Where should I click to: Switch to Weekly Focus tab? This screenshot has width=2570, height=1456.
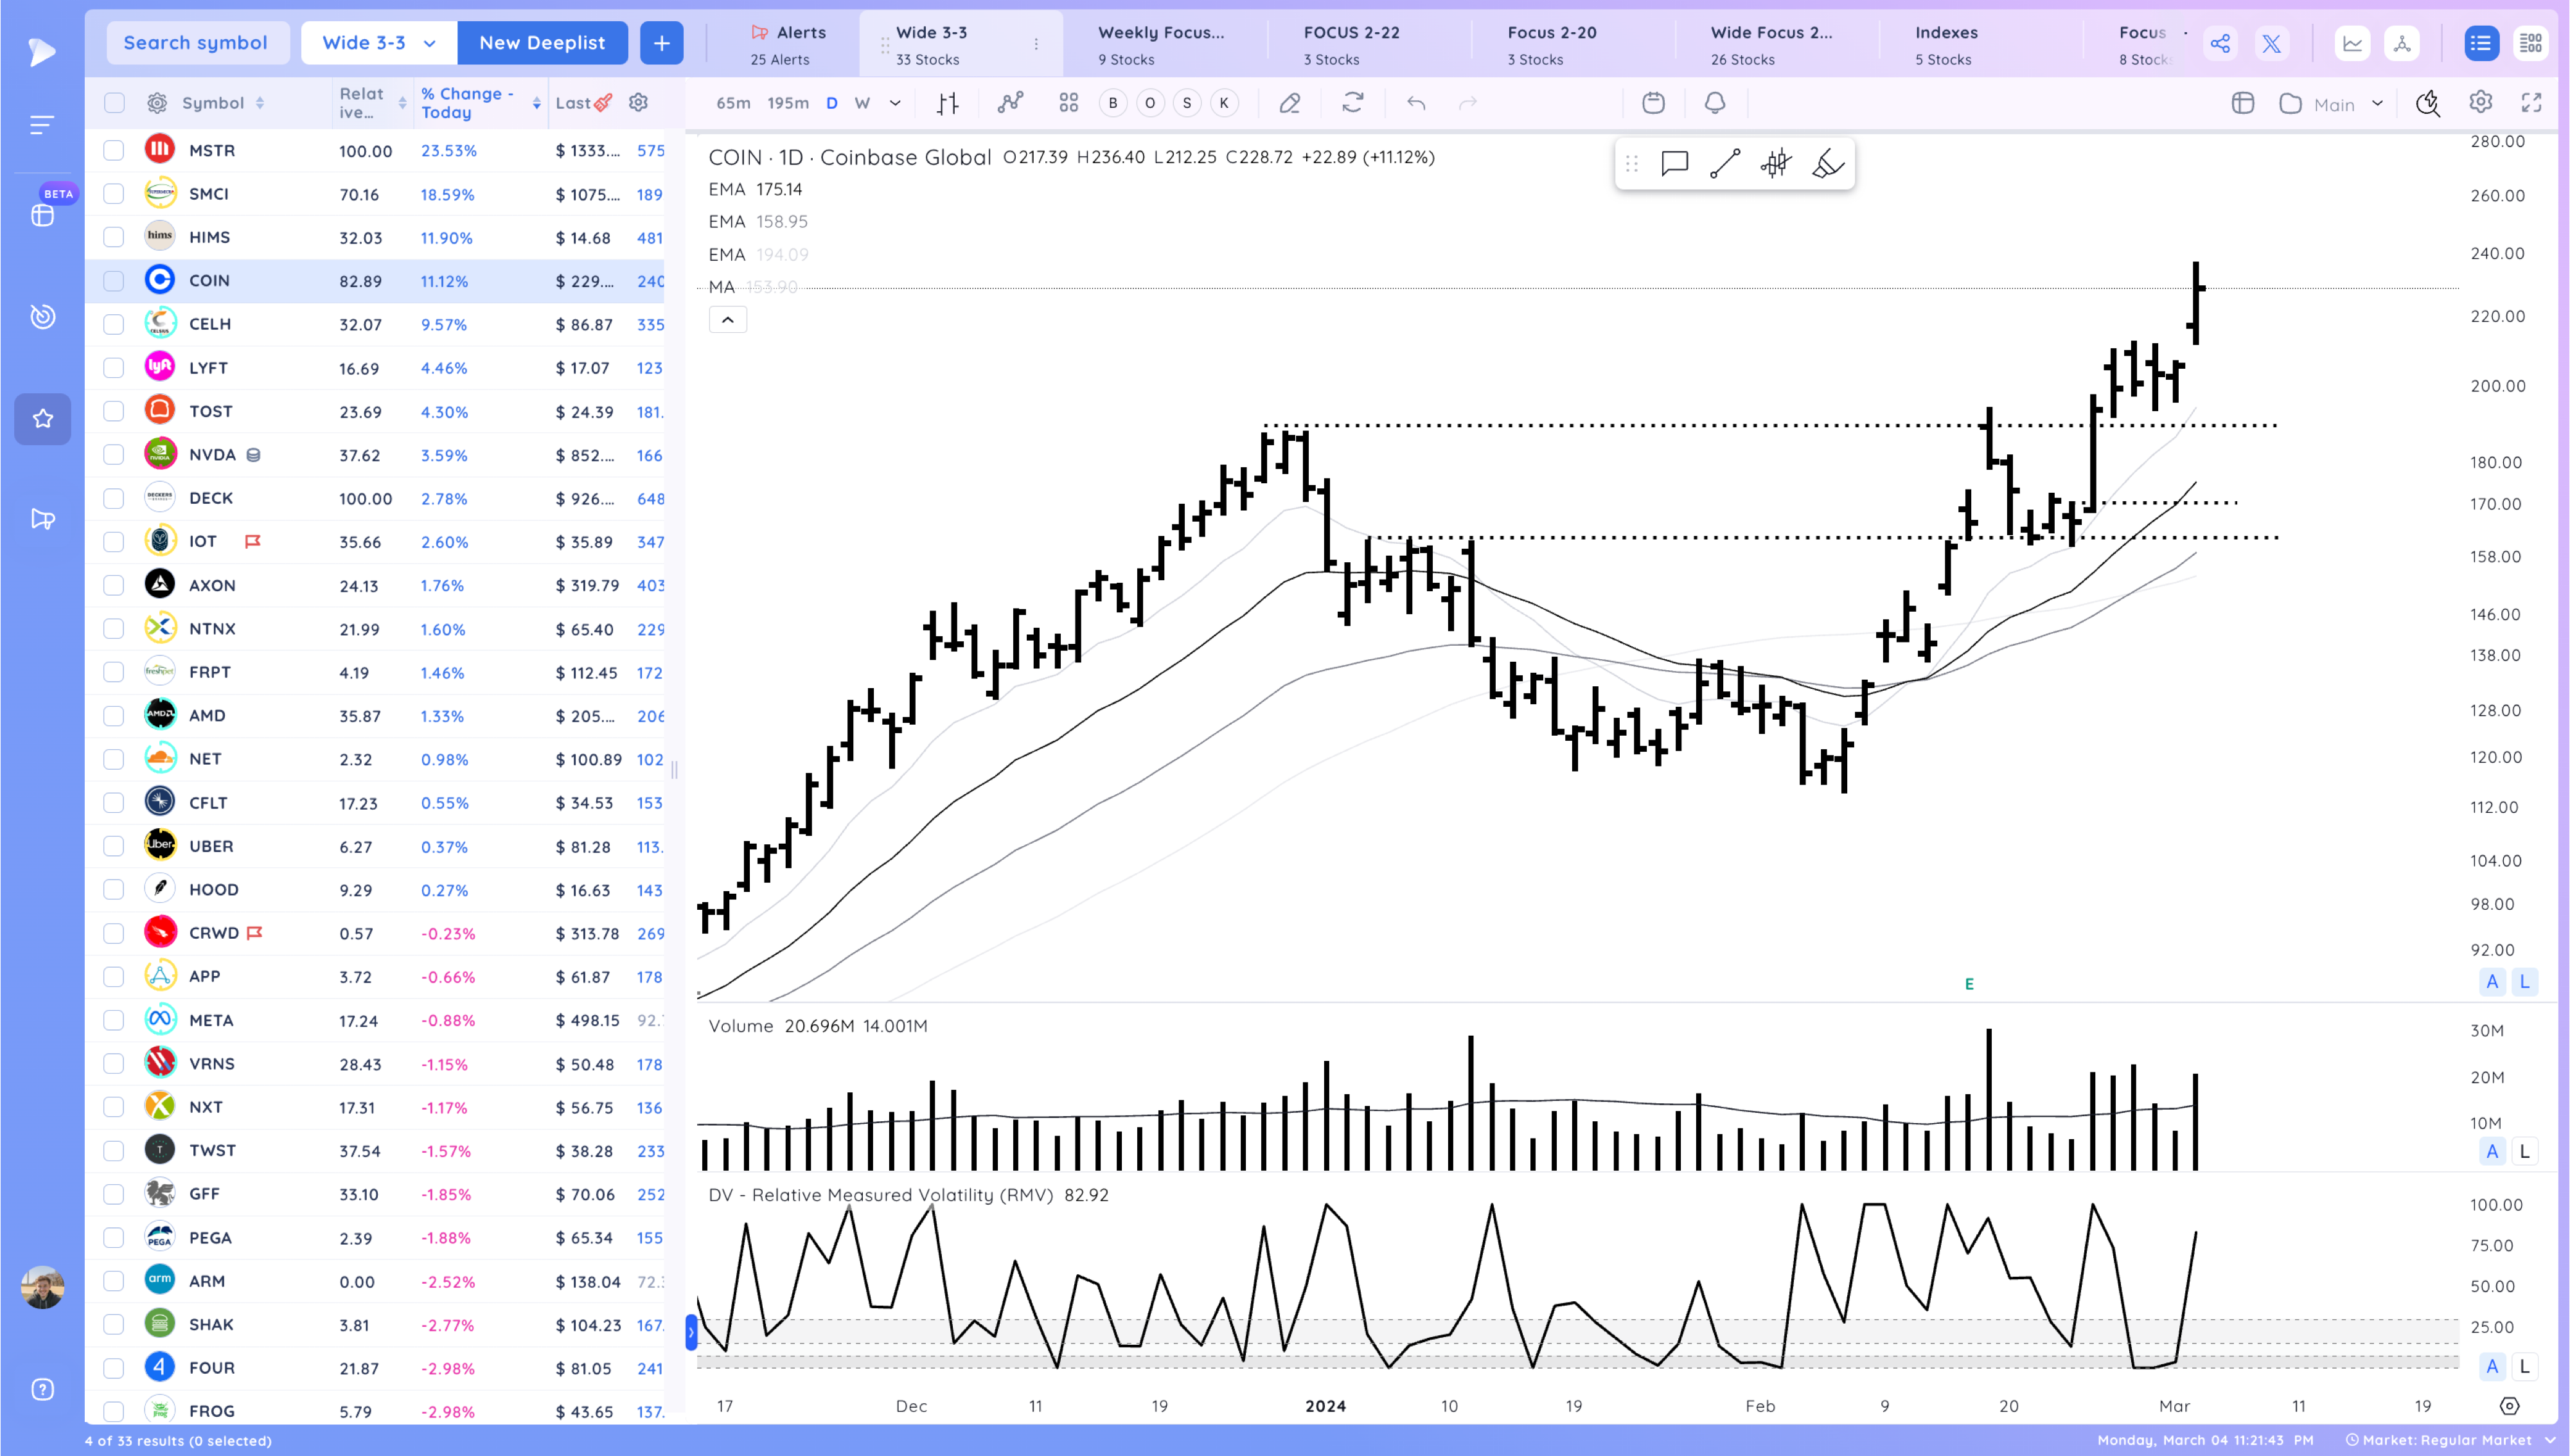click(1162, 45)
